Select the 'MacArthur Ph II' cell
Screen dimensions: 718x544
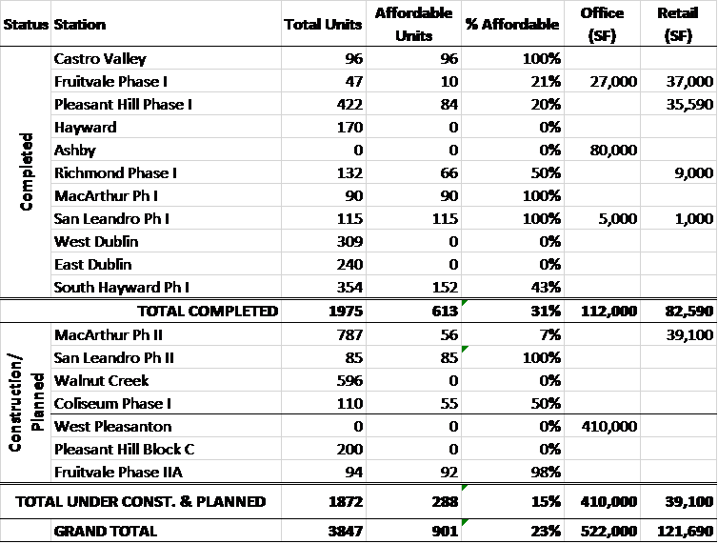click(166, 334)
